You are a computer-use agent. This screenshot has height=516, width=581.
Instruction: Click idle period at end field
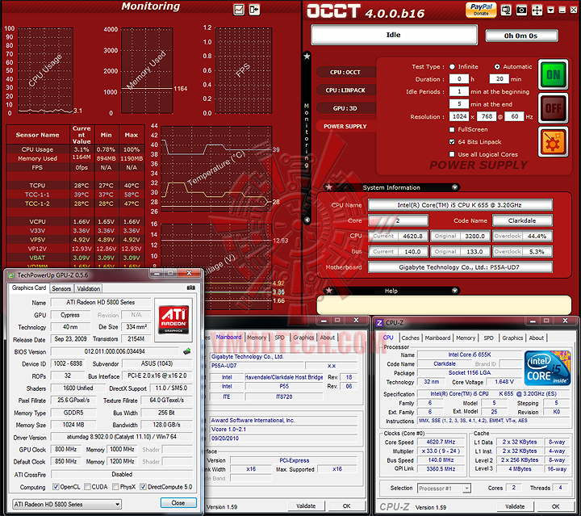pos(459,104)
